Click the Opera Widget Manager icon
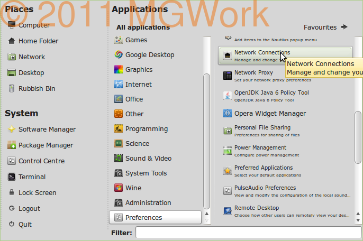Viewport: 363px width, 241px height. coord(228,113)
